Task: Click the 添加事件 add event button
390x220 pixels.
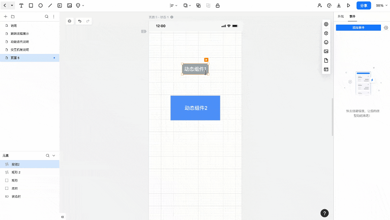Action: (358, 28)
